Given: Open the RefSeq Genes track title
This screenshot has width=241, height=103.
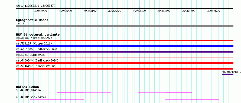Looking at the screenshot, I should pos(28,87).
